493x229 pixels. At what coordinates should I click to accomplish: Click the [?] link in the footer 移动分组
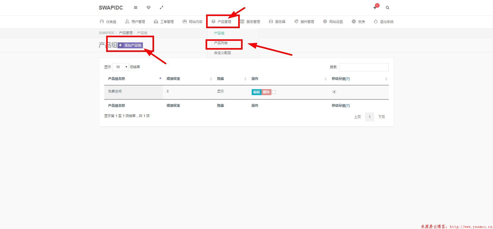click(347, 106)
